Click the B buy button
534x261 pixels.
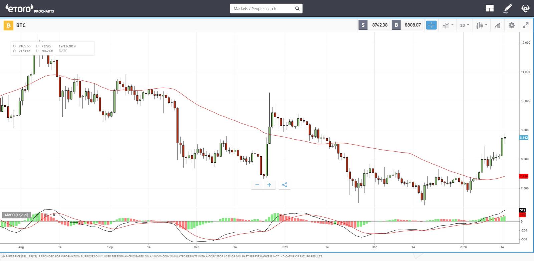[396, 25]
